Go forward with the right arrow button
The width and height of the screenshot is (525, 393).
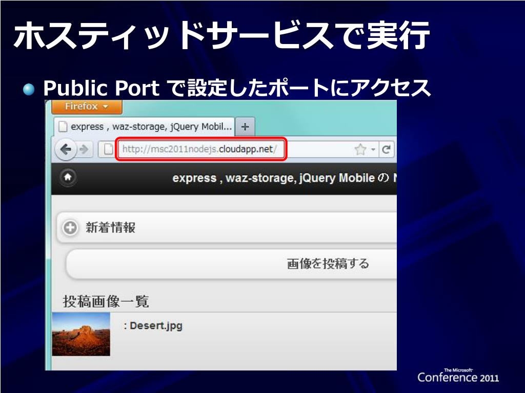pos(85,149)
